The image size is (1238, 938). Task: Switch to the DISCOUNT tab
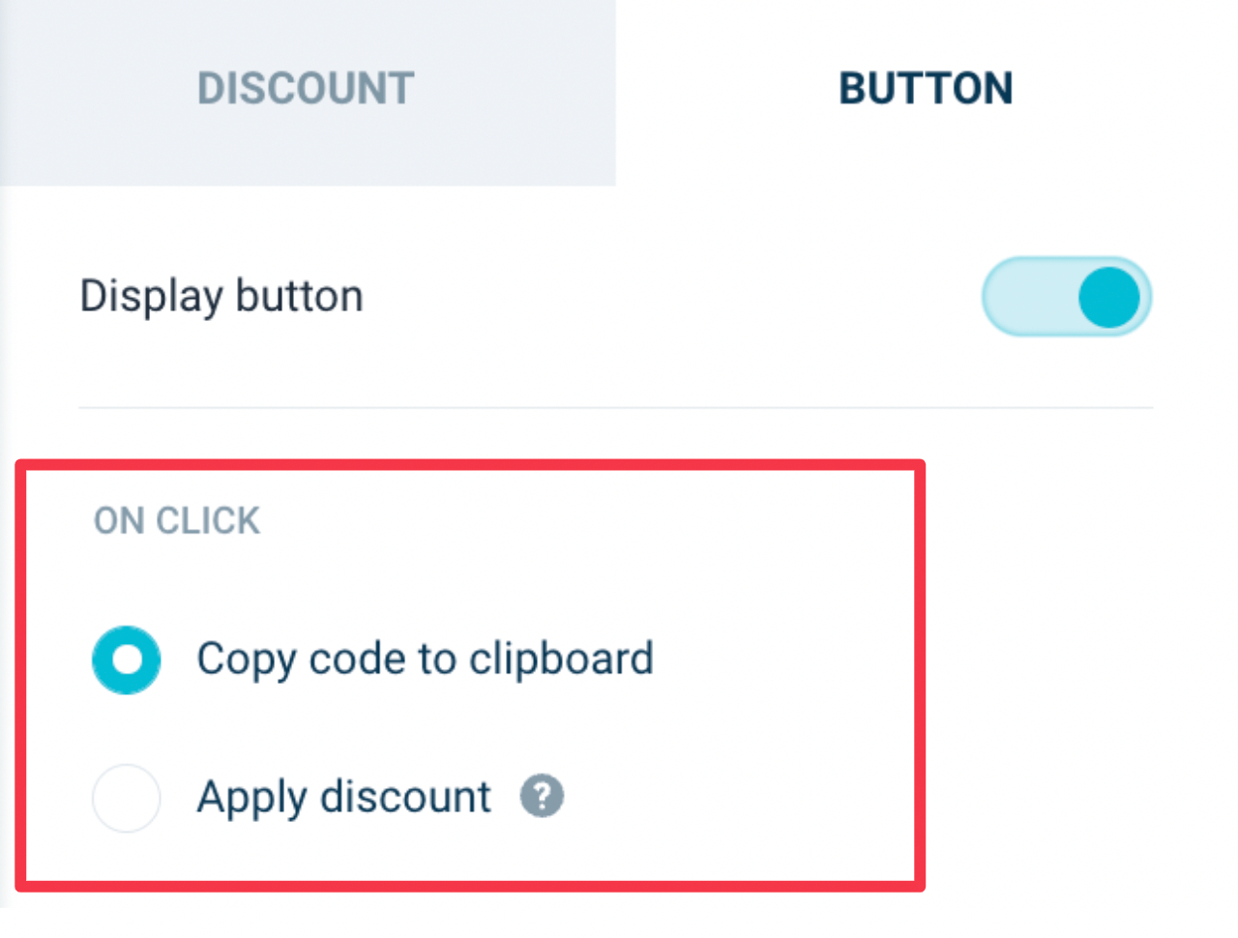tap(306, 89)
